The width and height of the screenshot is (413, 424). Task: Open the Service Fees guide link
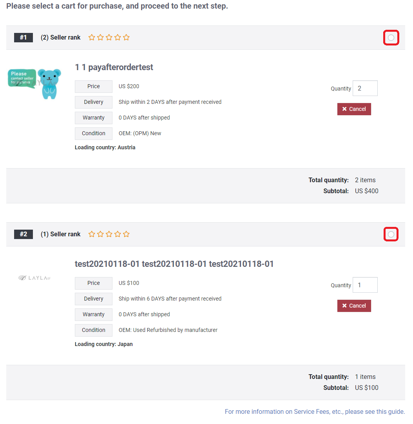[315, 411]
